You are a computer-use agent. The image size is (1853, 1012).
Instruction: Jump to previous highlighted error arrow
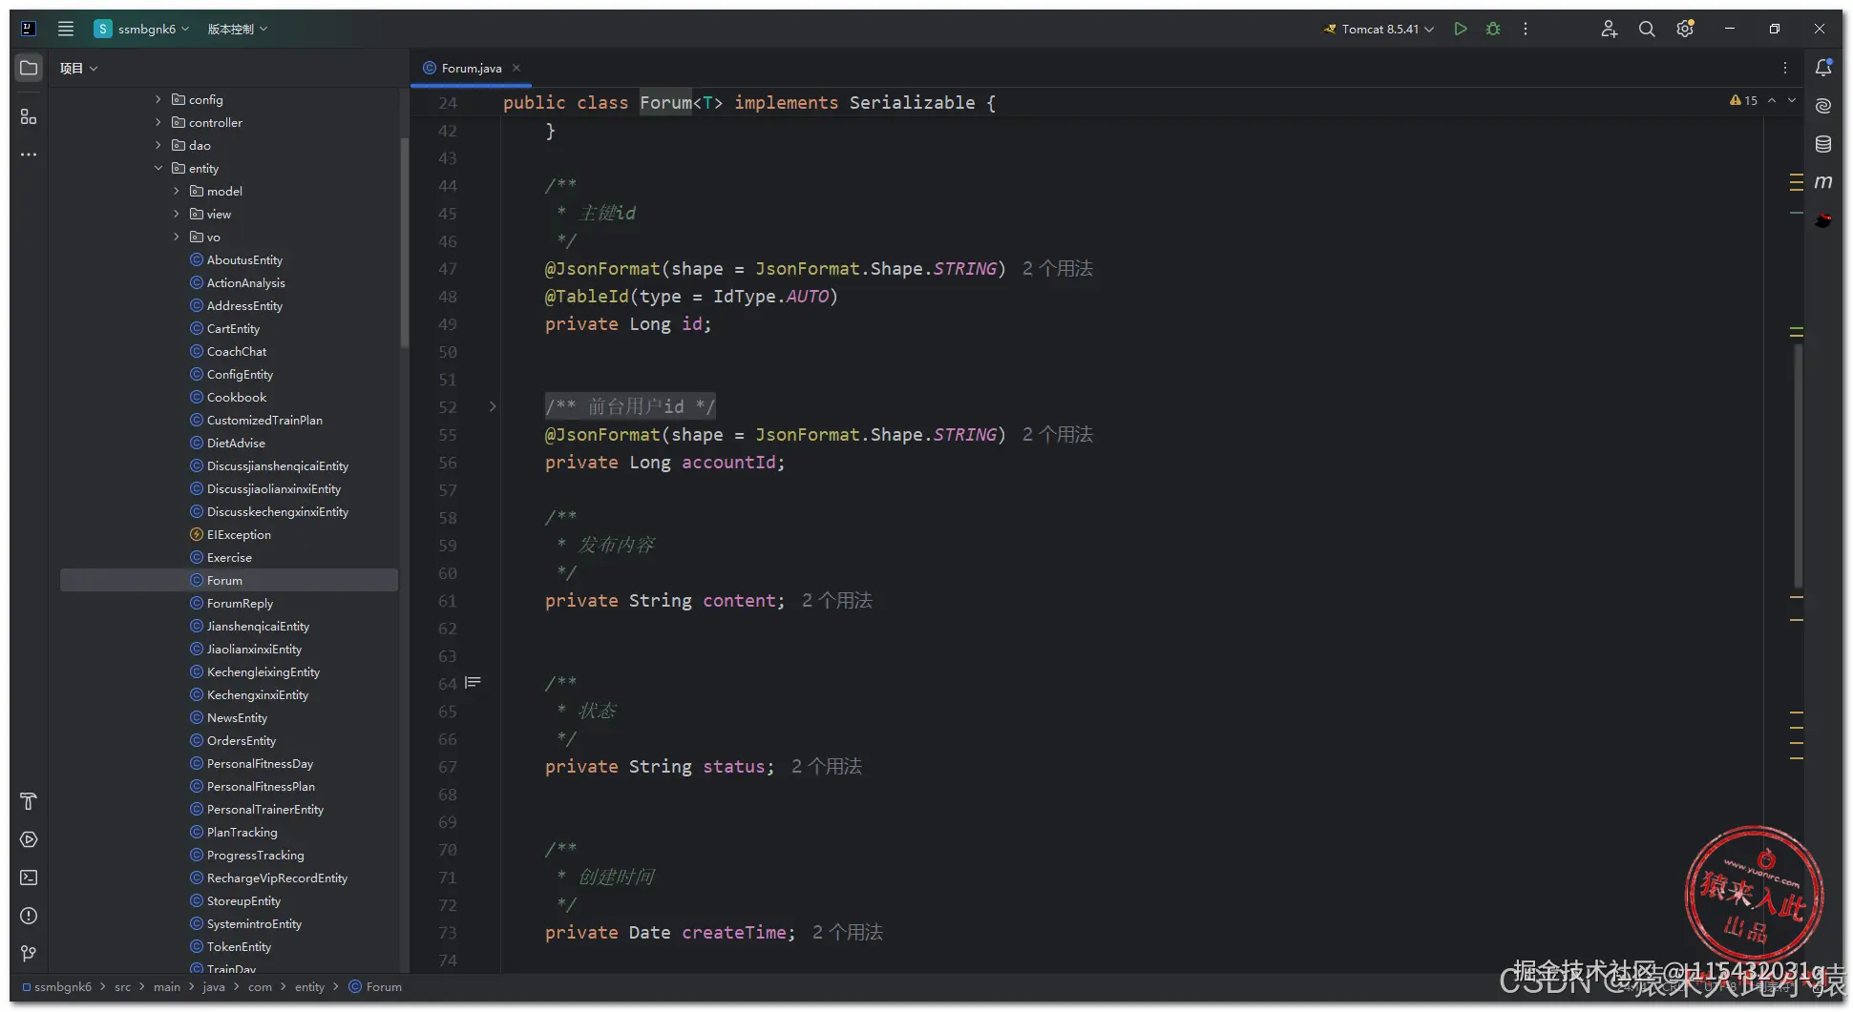(1772, 100)
